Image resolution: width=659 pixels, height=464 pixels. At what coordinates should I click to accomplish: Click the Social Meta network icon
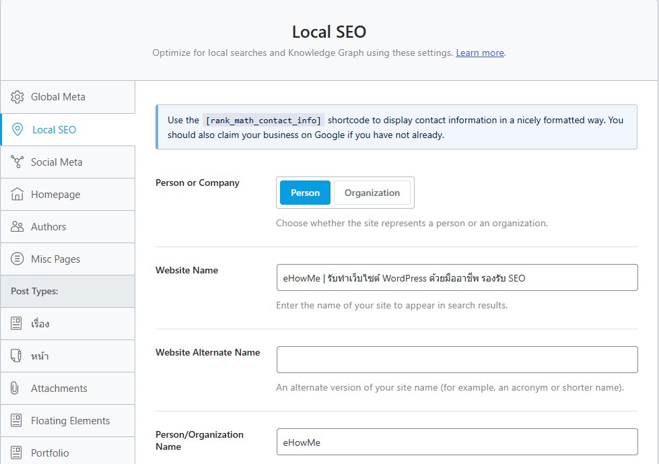[18, 162]
